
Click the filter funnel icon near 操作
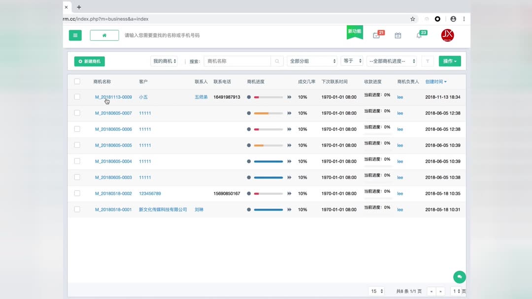(x=427, y=60)
